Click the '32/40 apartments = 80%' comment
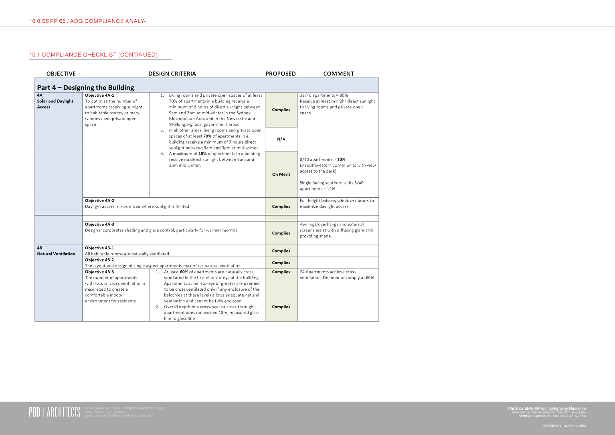Viewport: 615px width, 435px height. point(324,95)
